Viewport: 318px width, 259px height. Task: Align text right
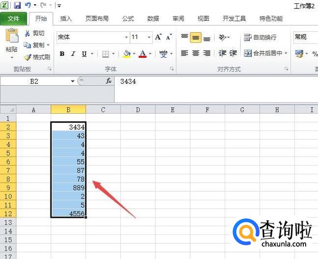(207, 53)
